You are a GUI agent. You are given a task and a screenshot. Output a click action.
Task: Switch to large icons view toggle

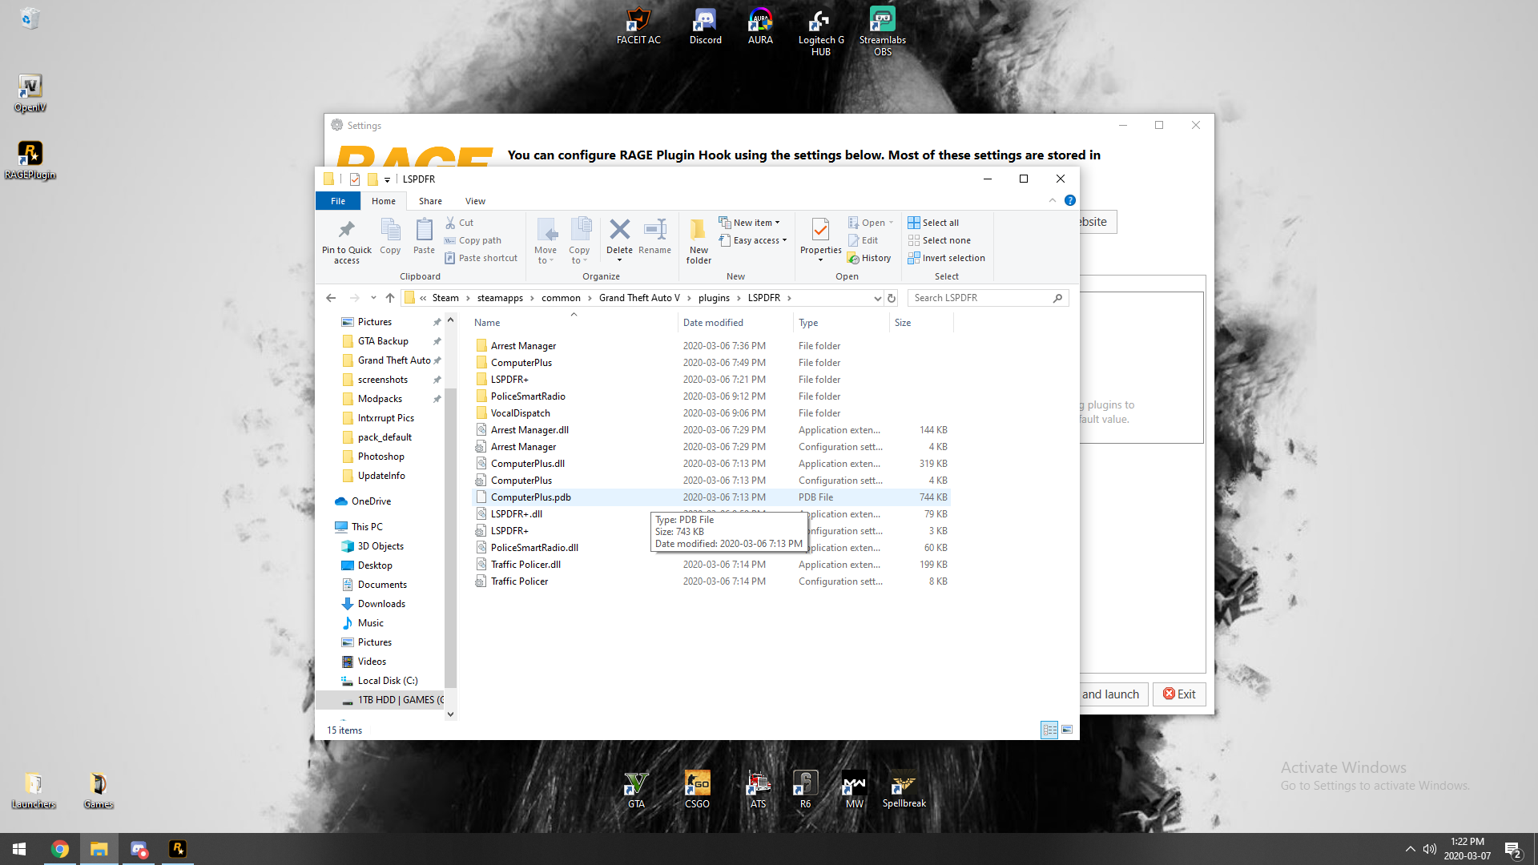point(1067,730)
